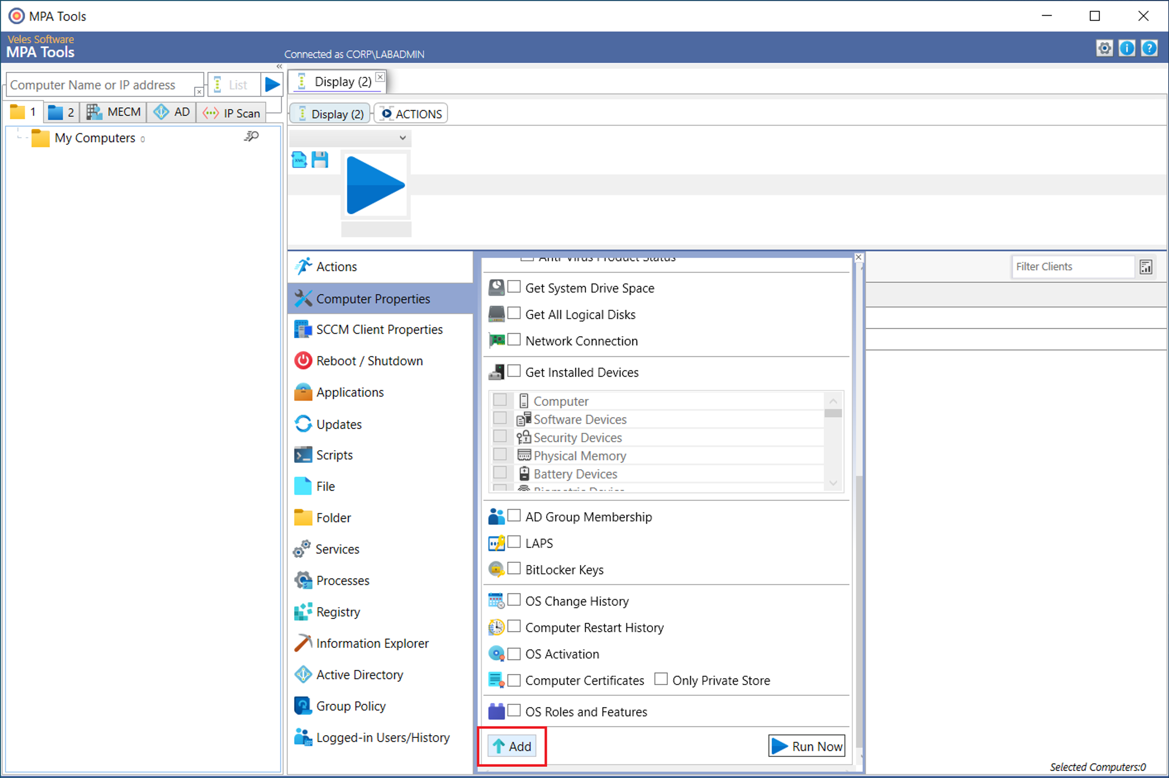This screenshot has height=778, width=1169.
Task: Open Services category
Action: (x=380, y=549)
